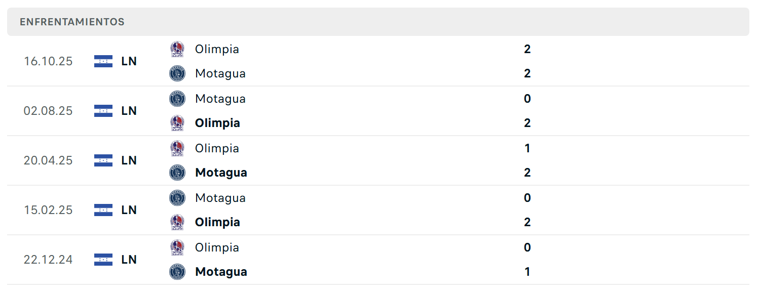Open LN league link for 16.10.25
Viewport: 759px width, 293px height.
[x=129, y=61]
